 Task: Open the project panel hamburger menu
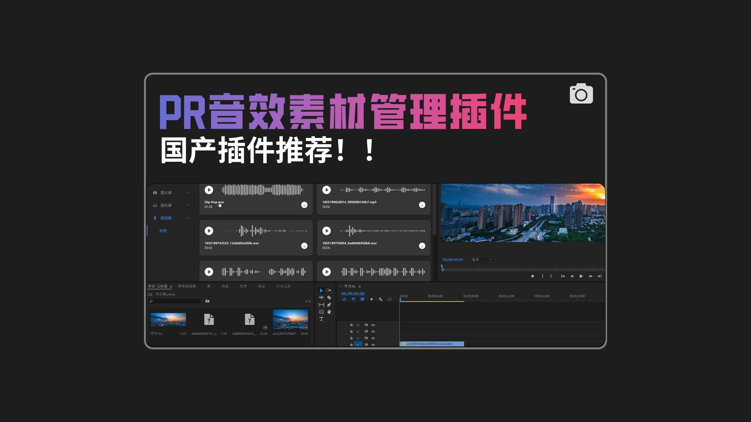(171, 286)
